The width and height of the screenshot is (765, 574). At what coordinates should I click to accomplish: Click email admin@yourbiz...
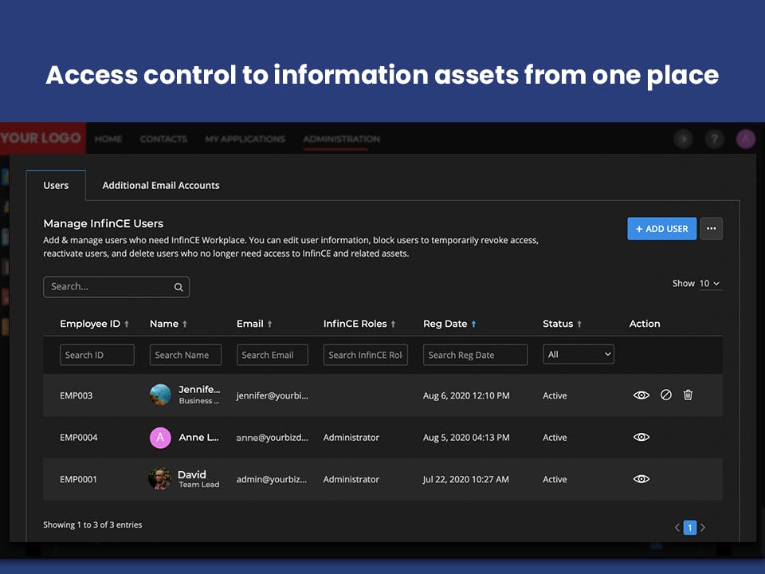click(x=272, y=480)
